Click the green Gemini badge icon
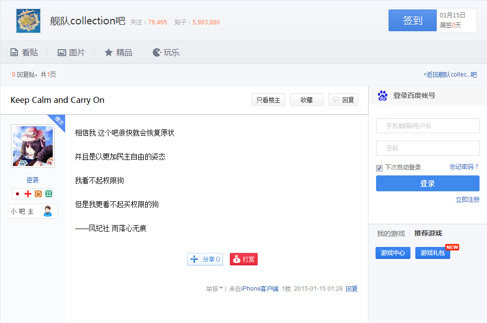Viewport: 487px width, 323px height. coord(49,194)
